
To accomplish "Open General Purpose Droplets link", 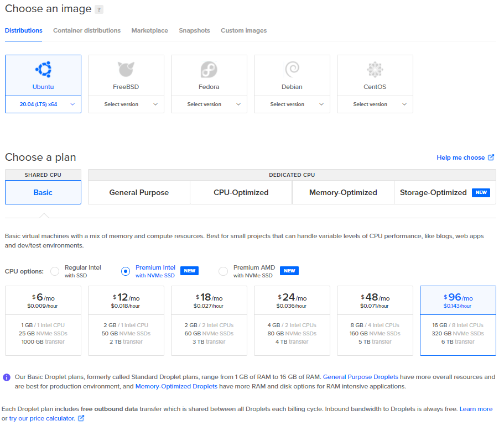I will pyautogui.click(x=361, y=377).
